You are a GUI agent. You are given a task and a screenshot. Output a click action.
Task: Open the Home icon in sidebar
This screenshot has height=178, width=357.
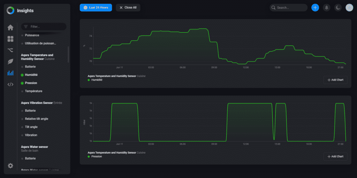pyautogui.click(x=10, y=28)
